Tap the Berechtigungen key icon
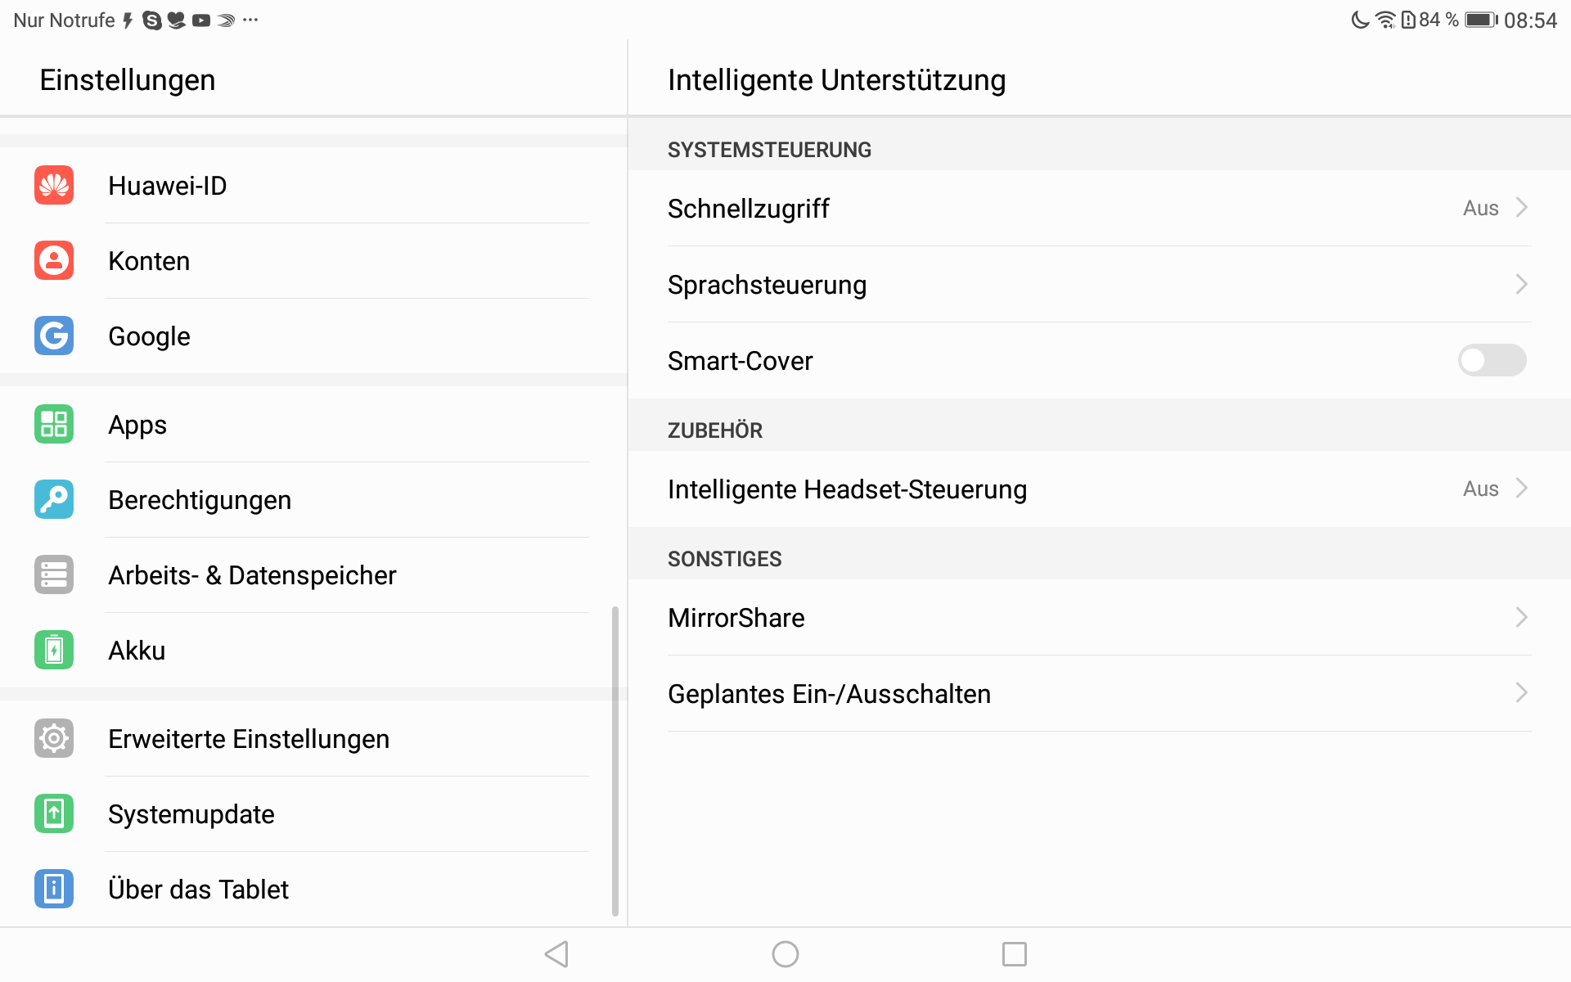This screenshot has height=982, width=1571. pyautogui.click(x=54, y=500)
